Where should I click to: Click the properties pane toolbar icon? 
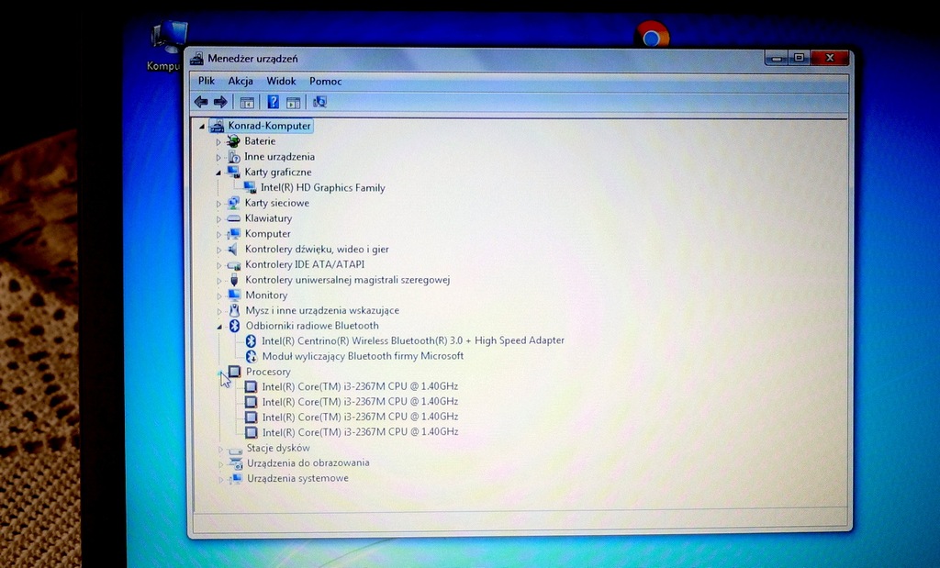click(x=293, y=103)
